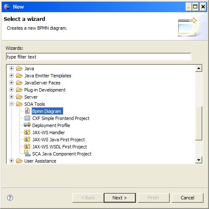Focus the type filter text field
Image resolution: width=209 pixels, height=209 pixels.
(99, 57)
